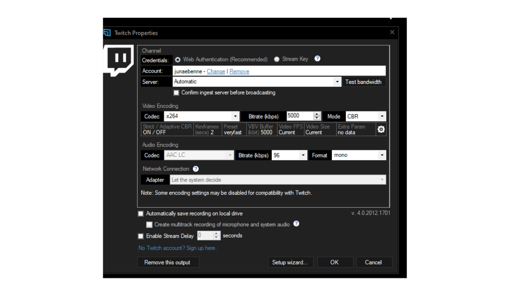Open the audio Format dropdown showing mono
This screenshot has height=286, width=510.
(x=381, y=155)
